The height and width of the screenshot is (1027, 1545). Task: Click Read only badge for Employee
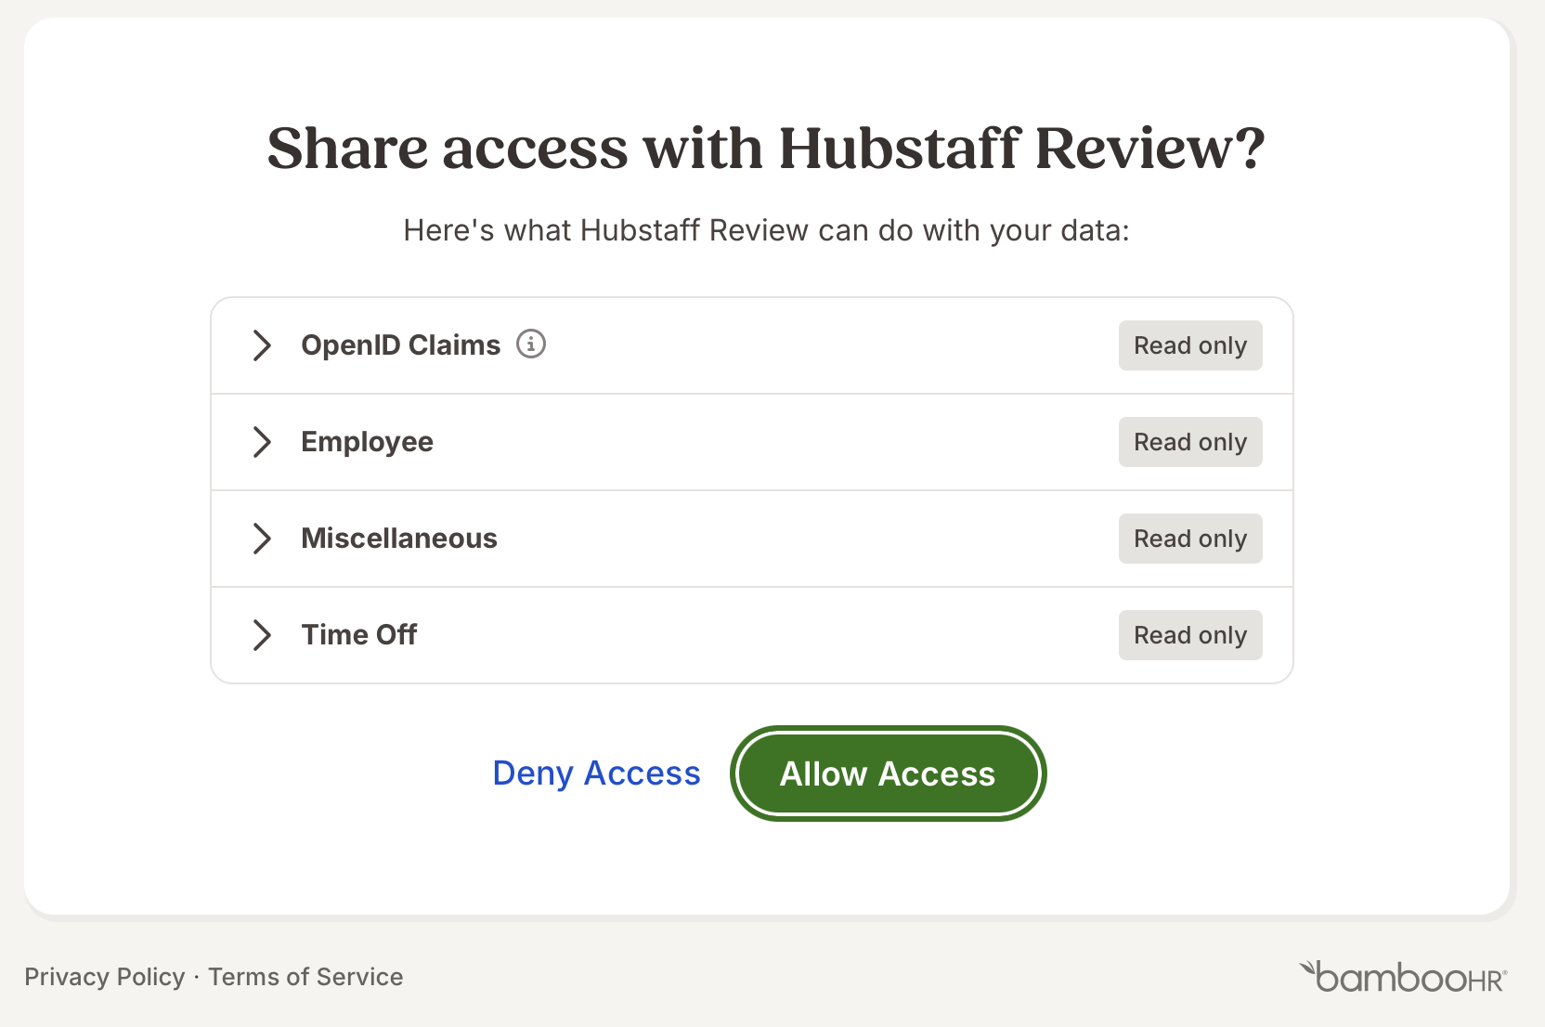point(1190,442)
